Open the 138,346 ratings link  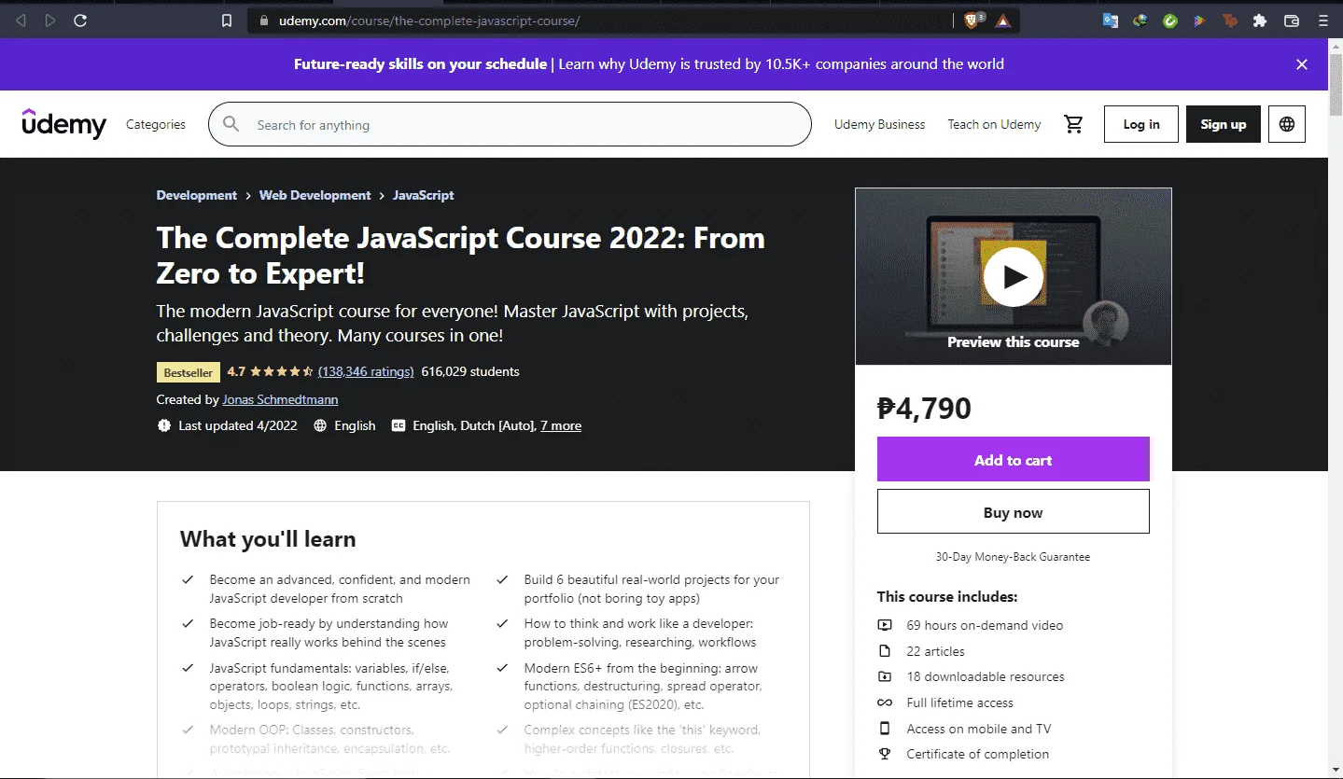366,371
